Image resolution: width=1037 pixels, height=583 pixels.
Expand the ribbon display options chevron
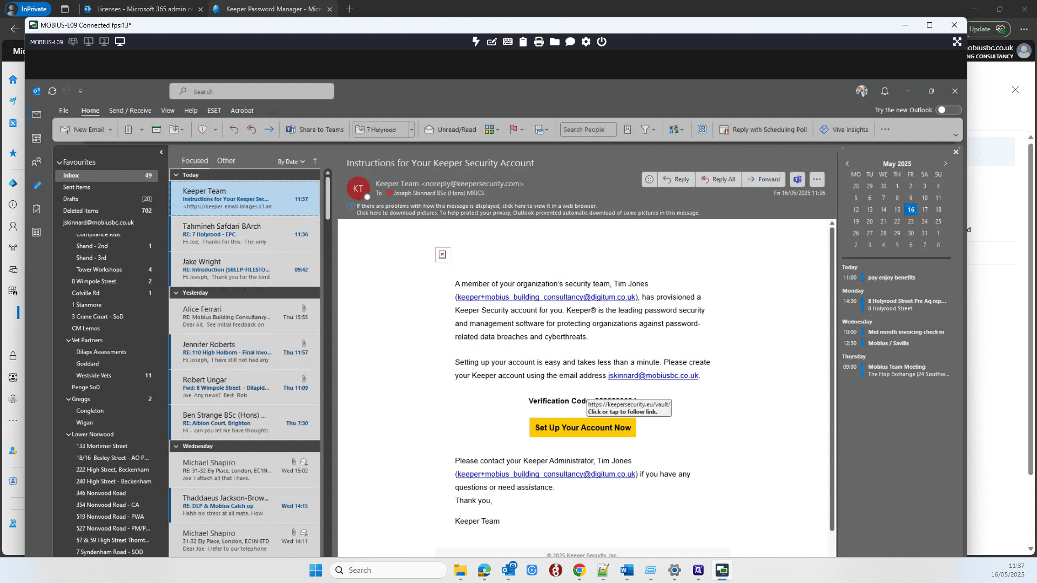coord(955,135)
